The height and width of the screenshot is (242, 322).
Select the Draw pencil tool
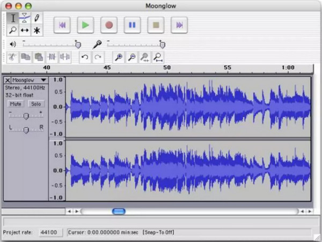[x=36, y=18]
